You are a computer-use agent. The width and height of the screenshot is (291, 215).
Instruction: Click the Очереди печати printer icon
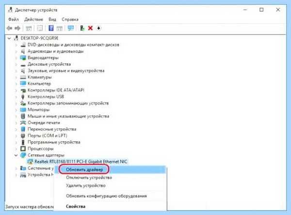pos(23,123)
